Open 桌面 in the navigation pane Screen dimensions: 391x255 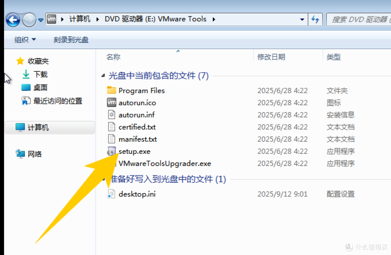[41, 88]
